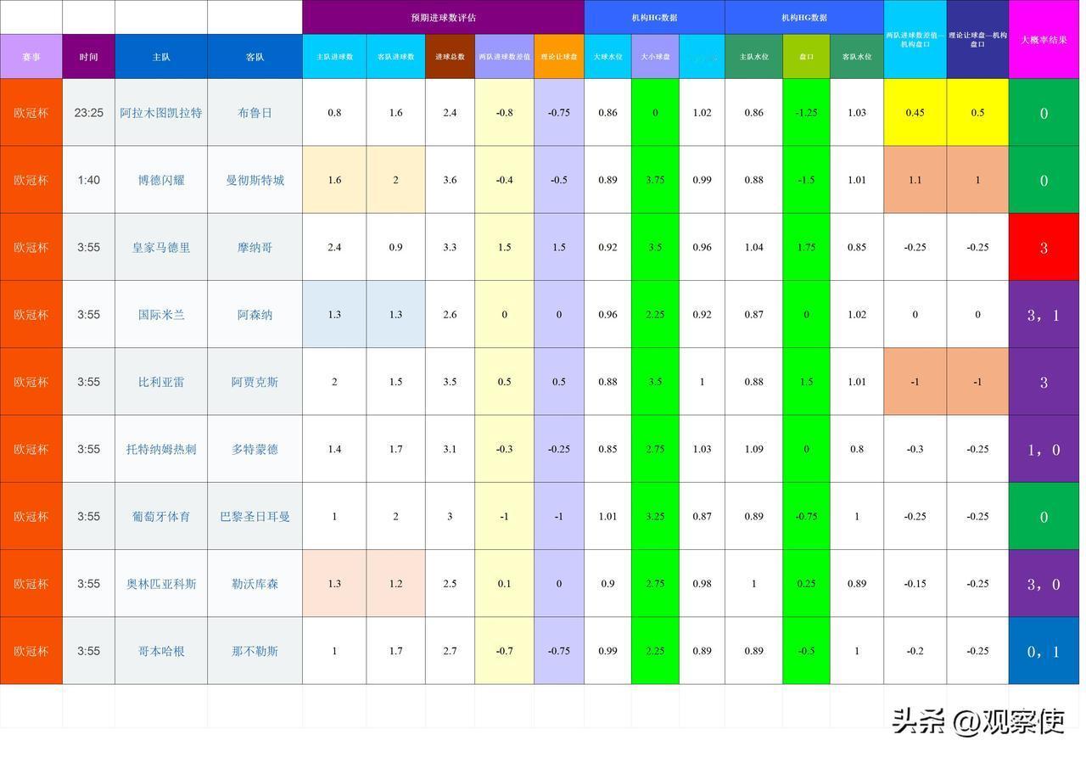Click the 1:40 kickoff time cell
The image size is (1086, 757).
pos(88,180)
